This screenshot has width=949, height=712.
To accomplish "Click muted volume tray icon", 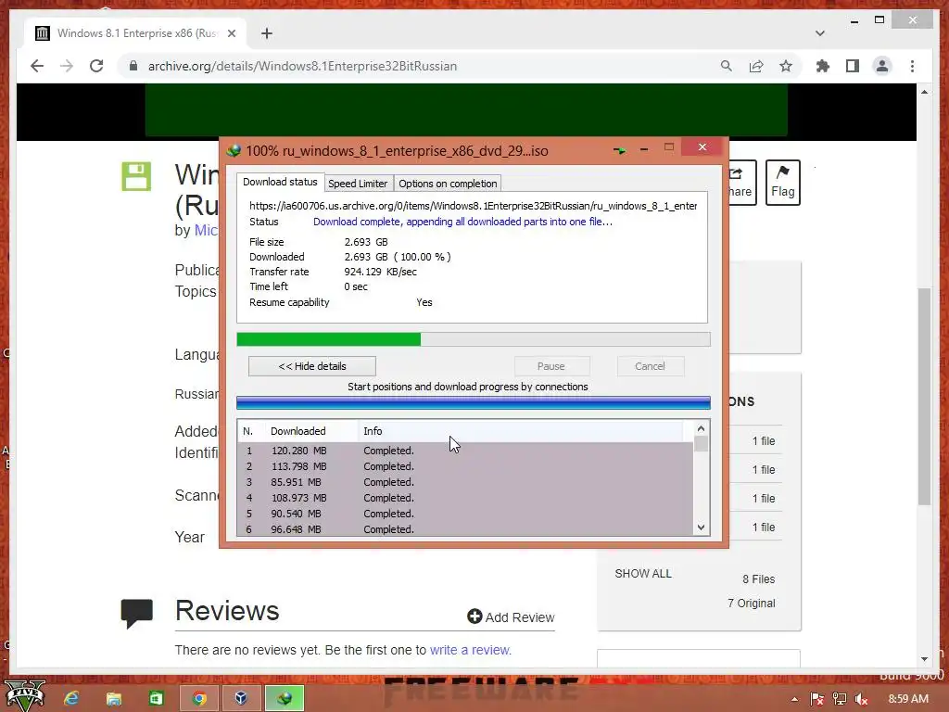I will tap(862, 699).
